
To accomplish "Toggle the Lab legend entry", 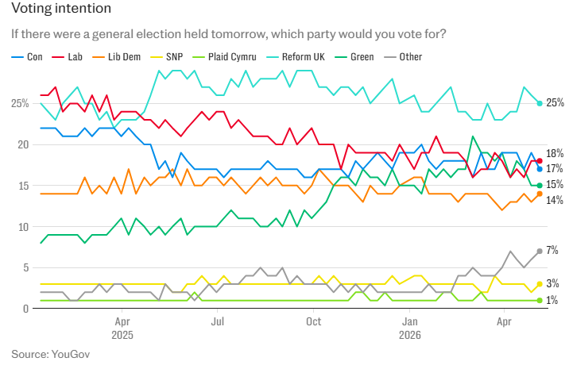I will click(x=67, y=57).
